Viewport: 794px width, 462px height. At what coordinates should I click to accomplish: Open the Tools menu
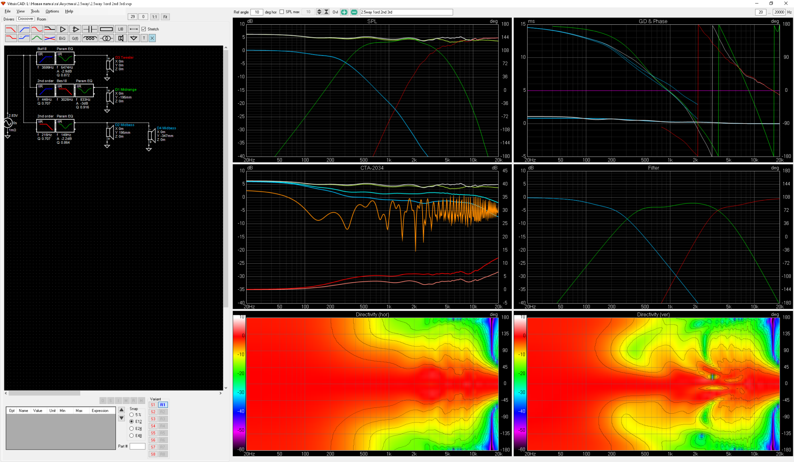[35, 11]
